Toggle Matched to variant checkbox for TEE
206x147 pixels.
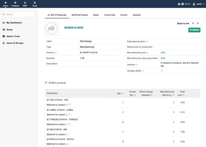pyautogui.click(x=70, y=105)
